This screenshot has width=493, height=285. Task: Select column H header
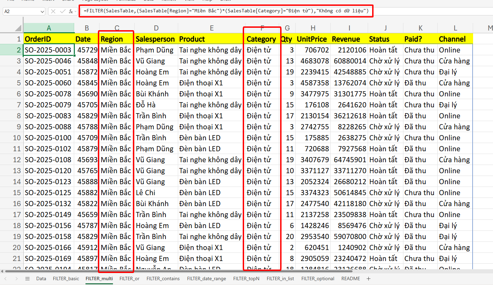tap(313, 28)
